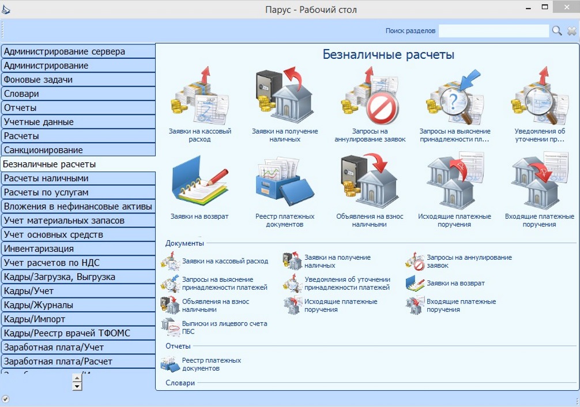Open Запросы на аннулирование заявок link in Документы
This screenshot has height=407, width=580.
point(469,261)
